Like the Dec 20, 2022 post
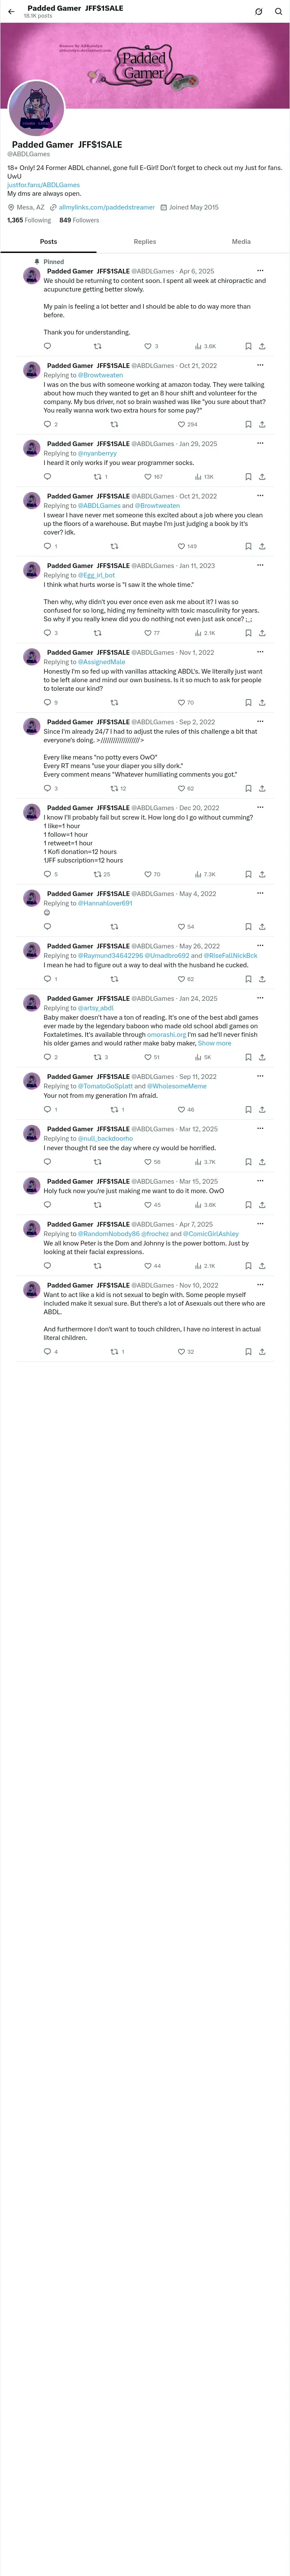The image size is (290, 2576). [147, 874]
